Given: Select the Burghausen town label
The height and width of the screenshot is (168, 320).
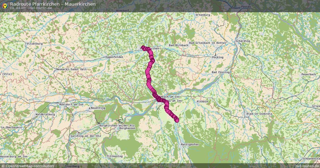Looking at the screenshot, I should point(127,128).
